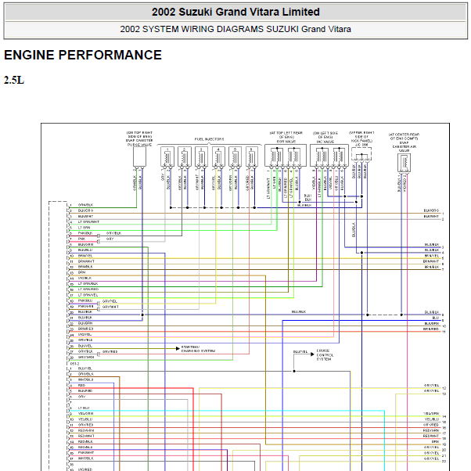The width and height of the screenshot is (471, 471).
Task: Click fuel injector 6 coil symbol
Action: (x=252, y=156)
